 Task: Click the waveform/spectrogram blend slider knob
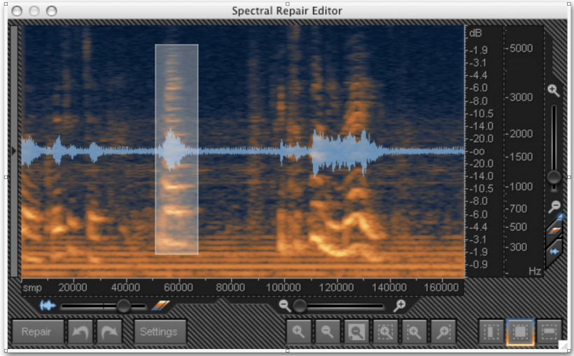click(x=123, y=306)
